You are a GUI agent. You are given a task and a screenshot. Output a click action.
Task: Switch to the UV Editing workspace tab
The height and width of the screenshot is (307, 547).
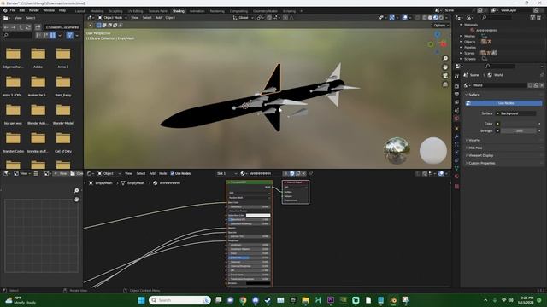pyautogui.click(x=135, y=11)
